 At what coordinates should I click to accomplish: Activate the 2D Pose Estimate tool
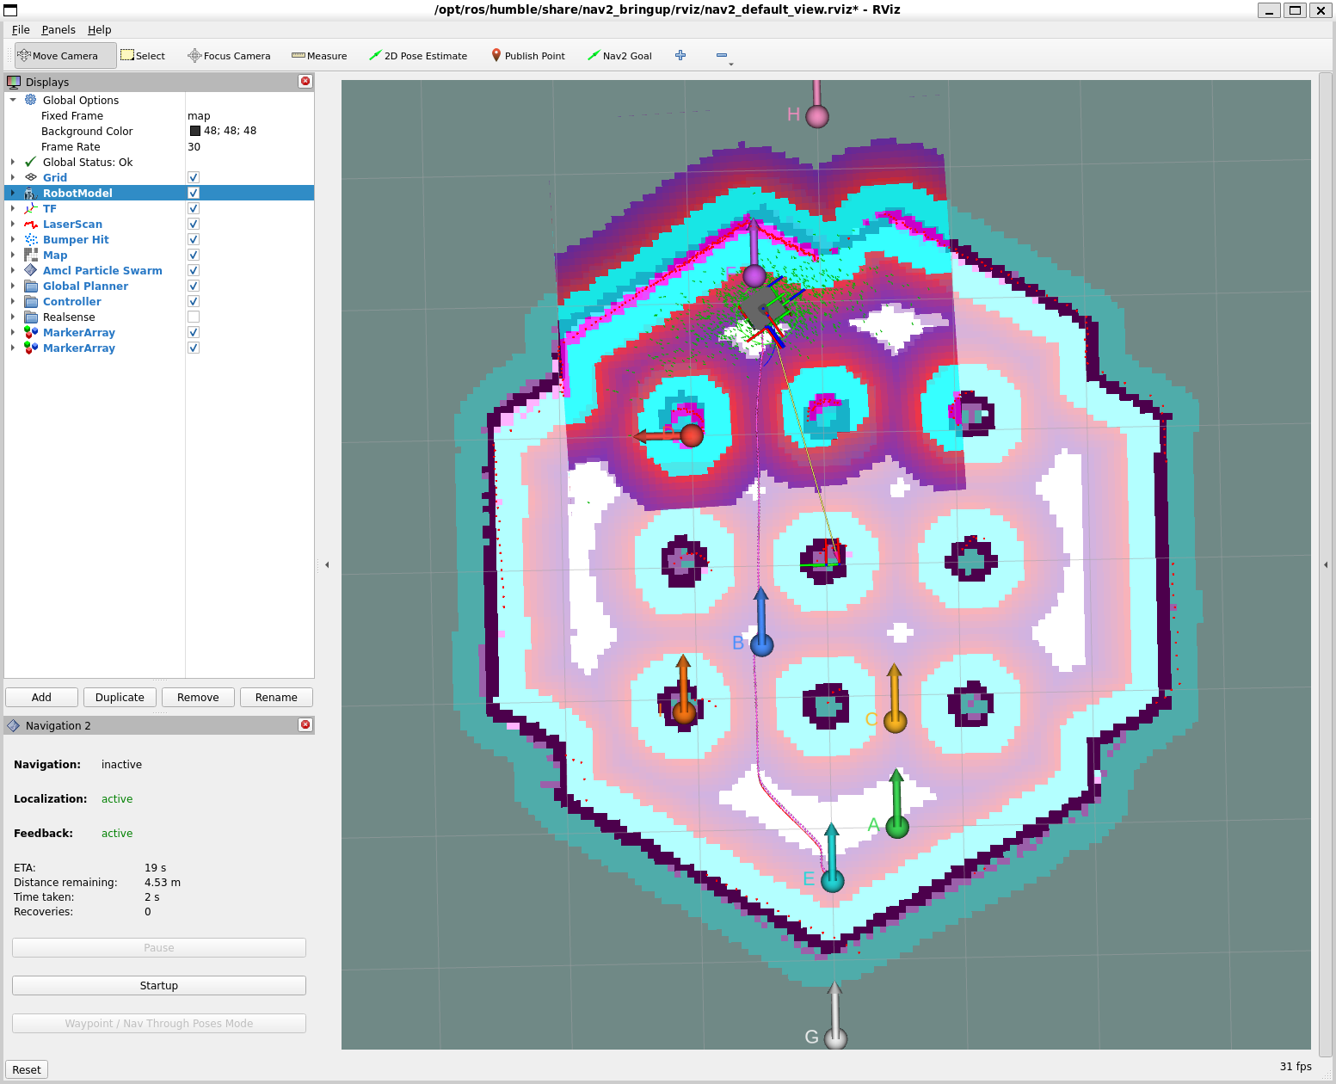click(418, 56)
